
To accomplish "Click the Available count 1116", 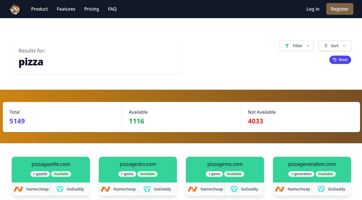I will coord(136,121).
